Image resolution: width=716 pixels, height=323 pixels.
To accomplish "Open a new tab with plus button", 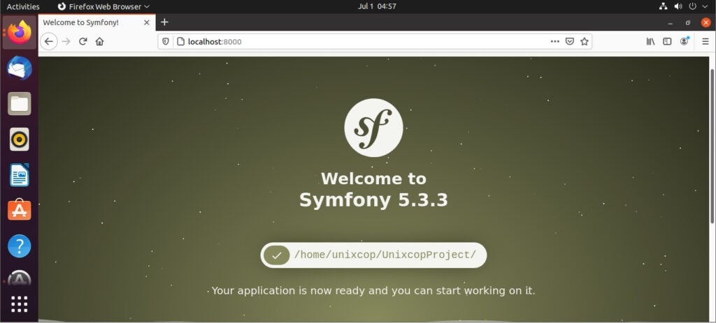I will [164, 22].
